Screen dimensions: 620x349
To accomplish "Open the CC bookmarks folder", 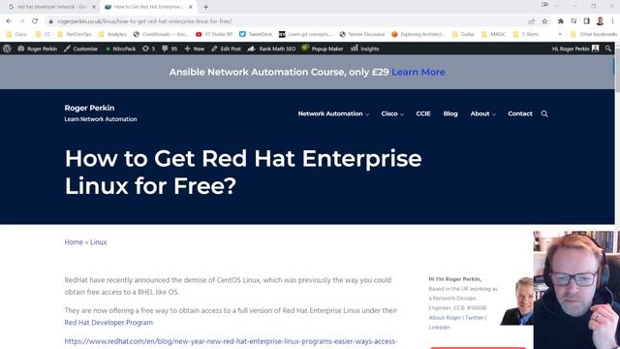I will (x=43, y=35).
